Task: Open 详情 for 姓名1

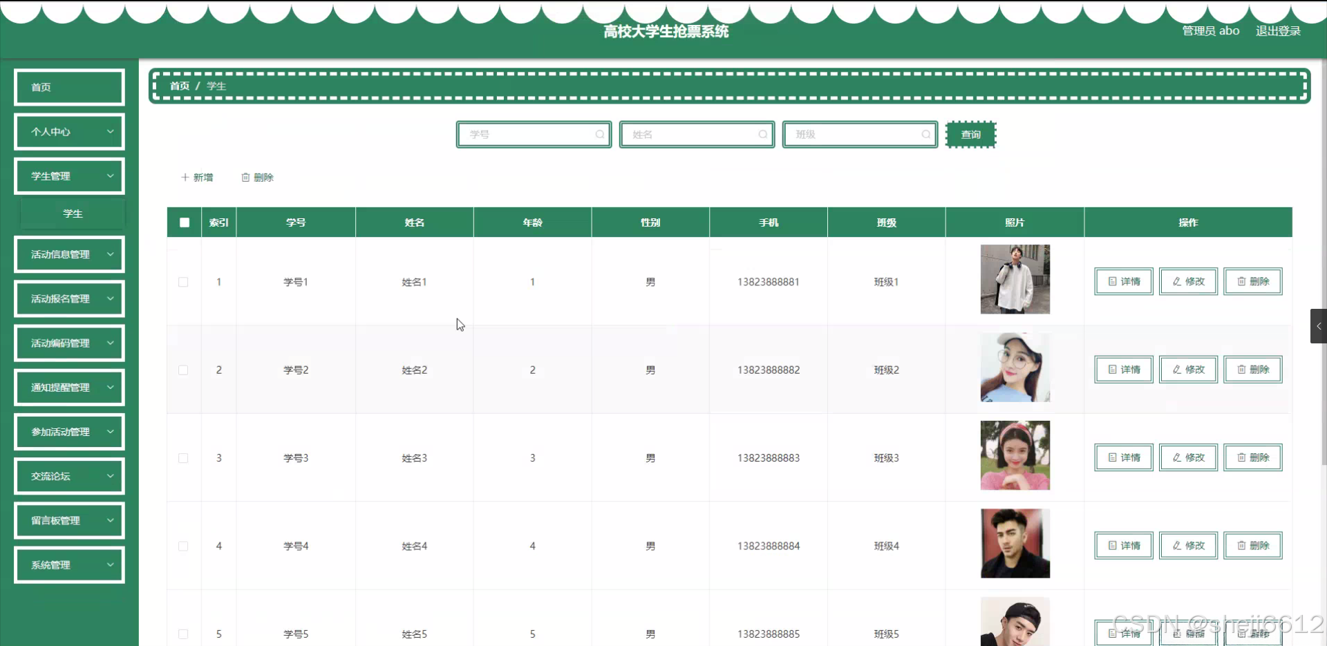Action: (x=1124, y=281)
